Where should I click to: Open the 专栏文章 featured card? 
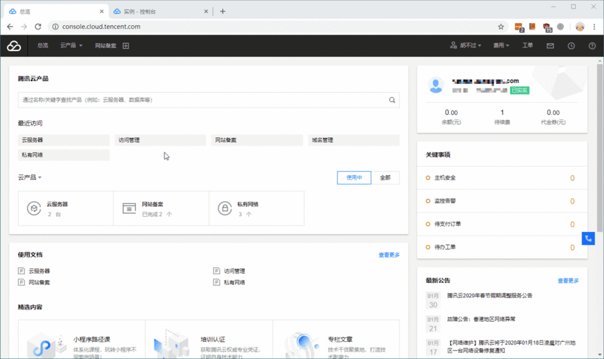click(x=336, y=340)
